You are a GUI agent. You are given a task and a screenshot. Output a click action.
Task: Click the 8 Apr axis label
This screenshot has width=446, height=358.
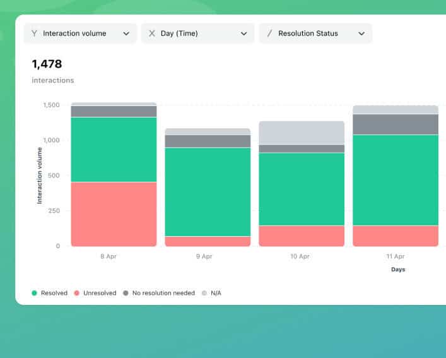[108, 256]
